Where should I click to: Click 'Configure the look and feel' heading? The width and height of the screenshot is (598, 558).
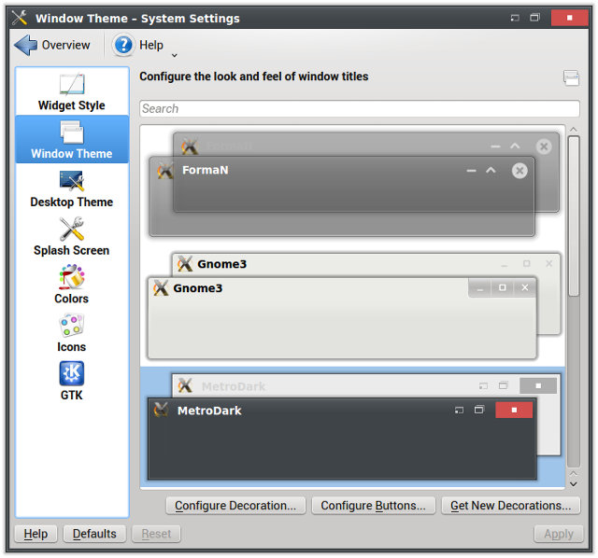click(x=253, y=77)
